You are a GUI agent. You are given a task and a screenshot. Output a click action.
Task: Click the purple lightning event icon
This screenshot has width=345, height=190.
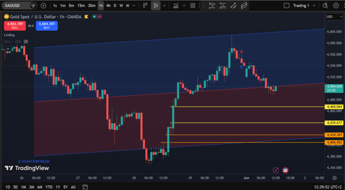[276, 170]
